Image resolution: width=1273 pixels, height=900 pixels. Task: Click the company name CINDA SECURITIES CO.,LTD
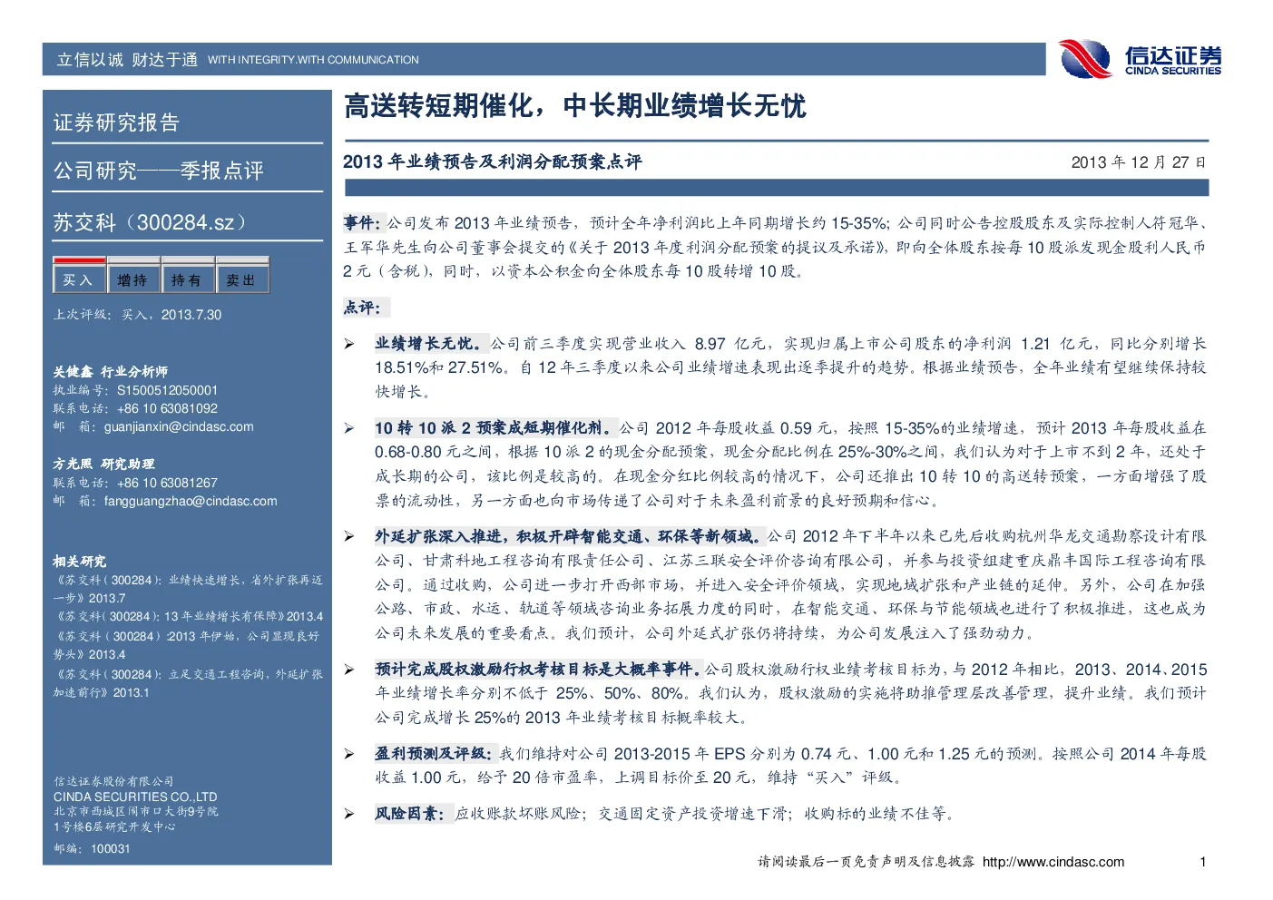point(135,797)
